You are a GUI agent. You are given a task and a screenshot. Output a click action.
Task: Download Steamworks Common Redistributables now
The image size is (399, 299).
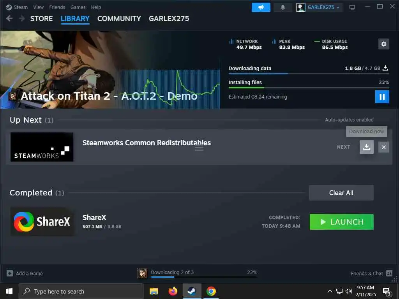[x=366, y=147]
